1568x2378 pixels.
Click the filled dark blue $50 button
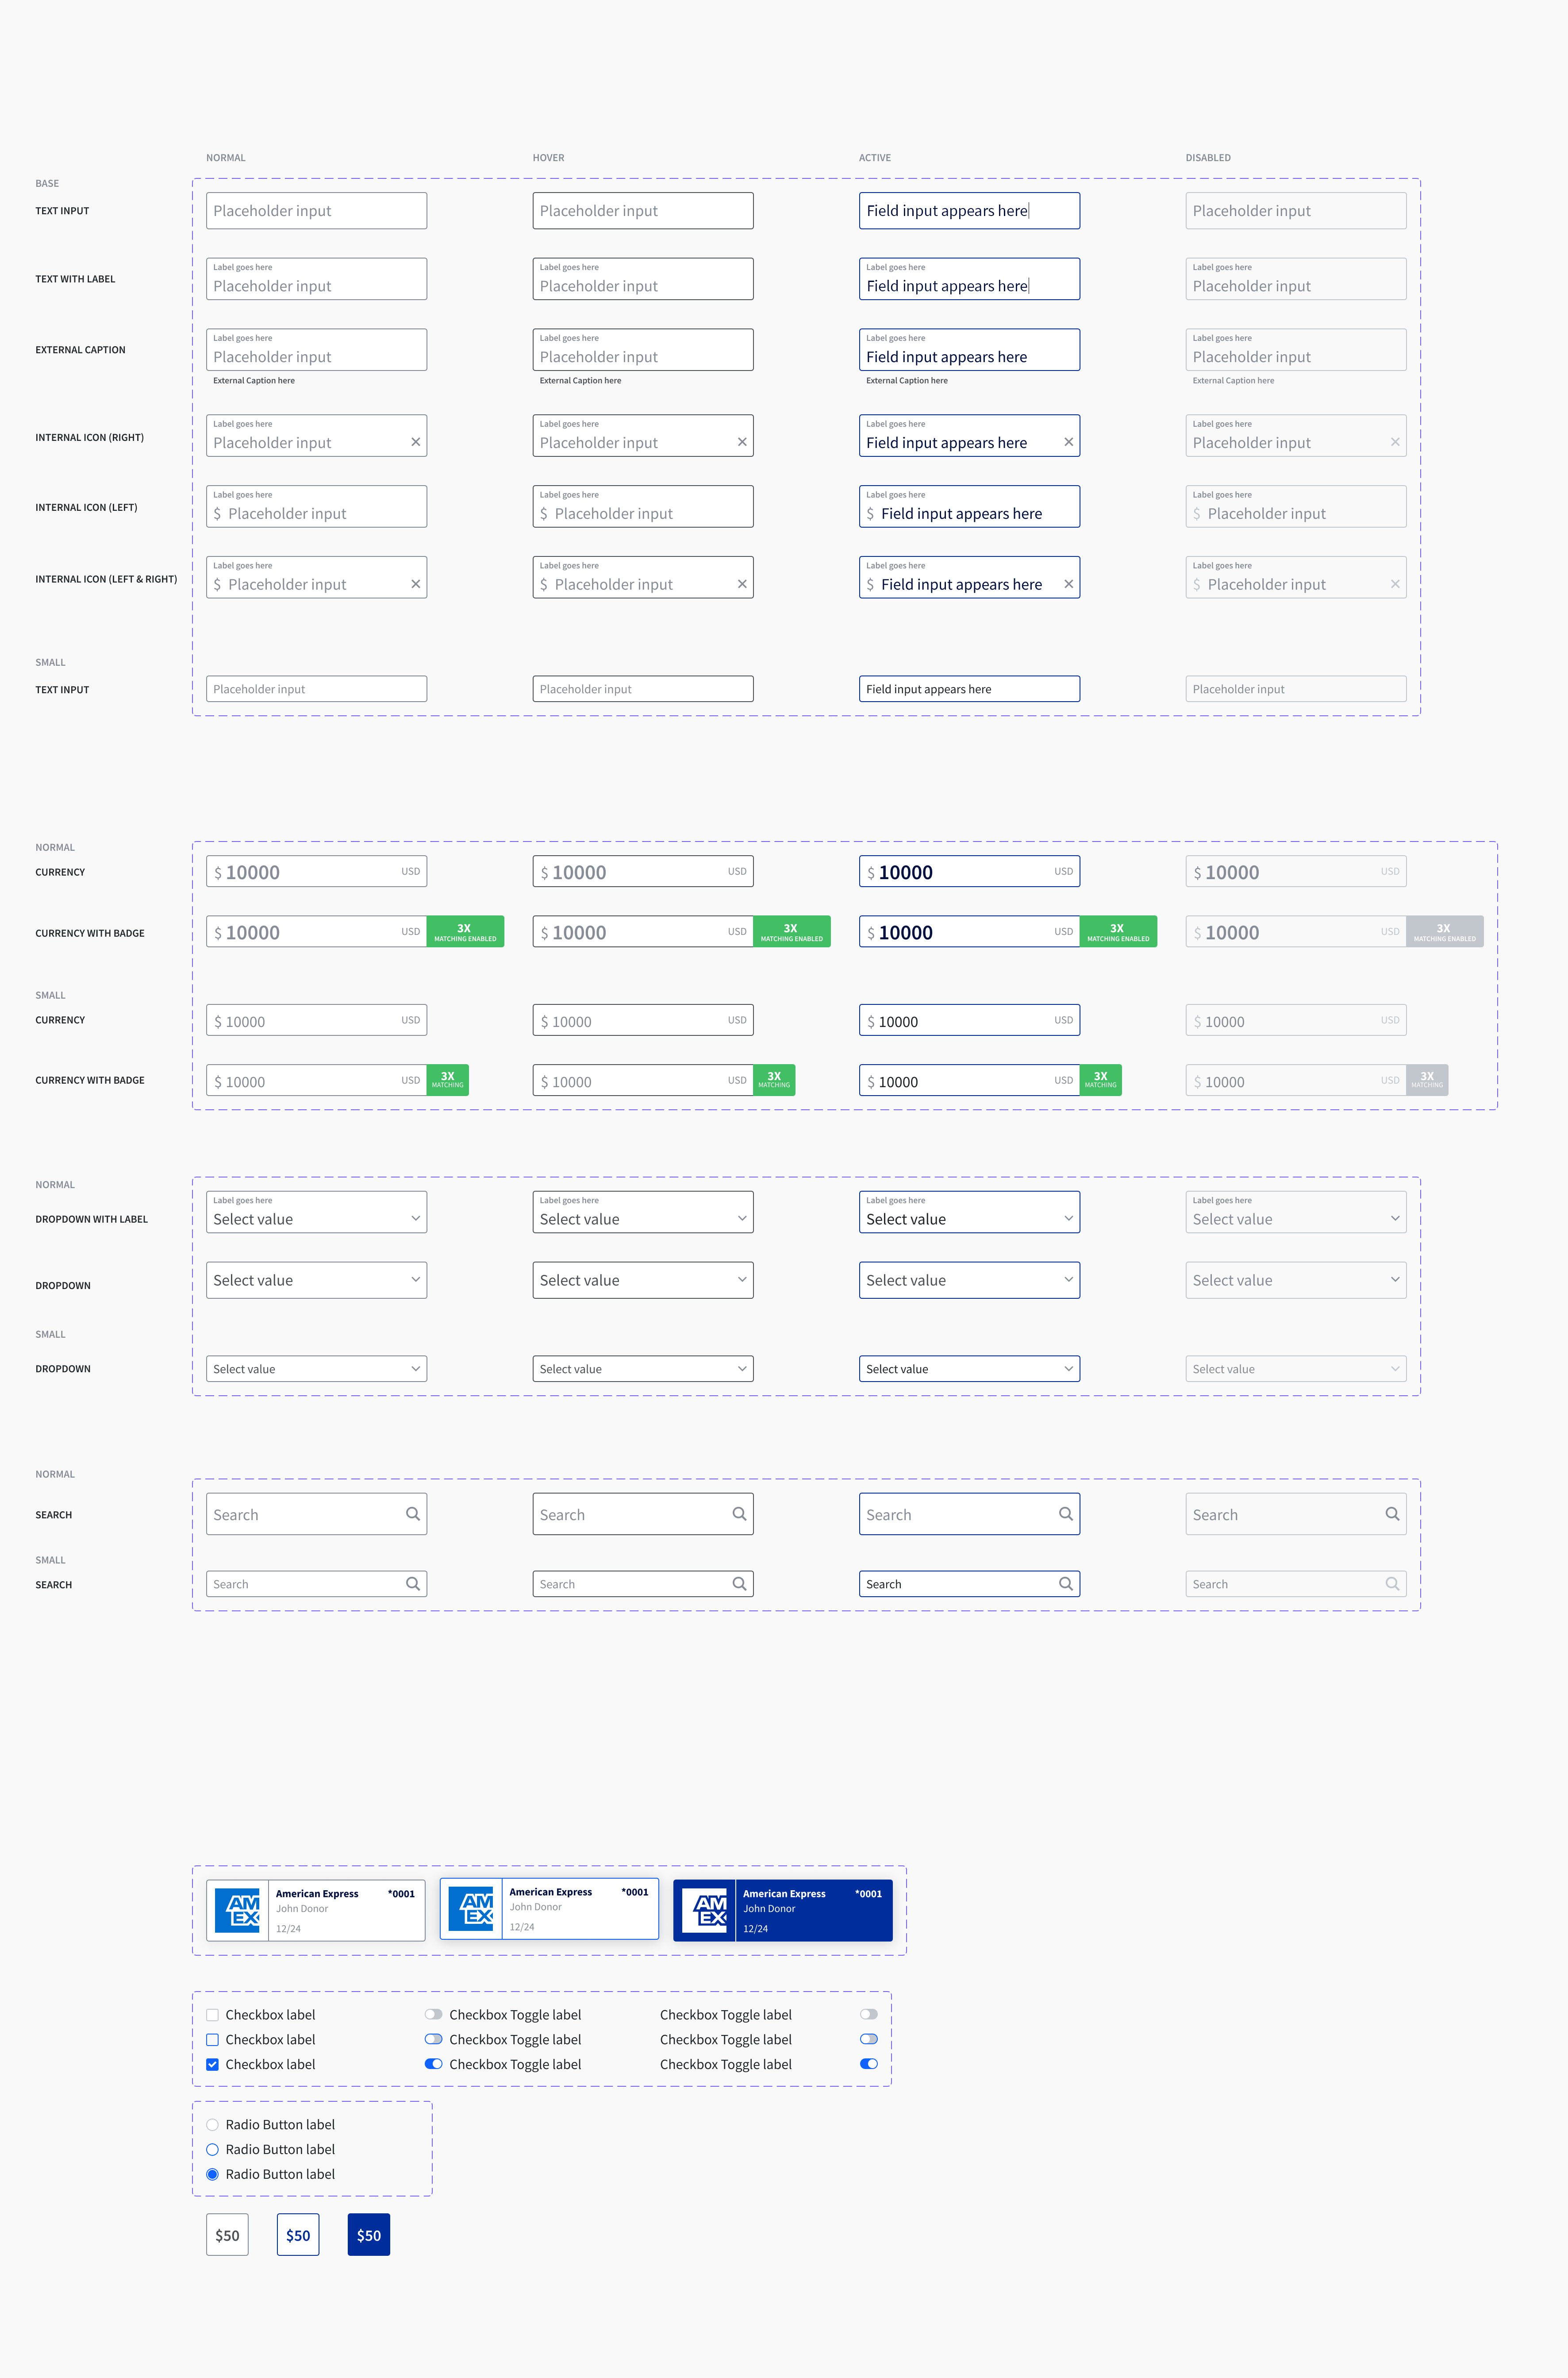369,2235
